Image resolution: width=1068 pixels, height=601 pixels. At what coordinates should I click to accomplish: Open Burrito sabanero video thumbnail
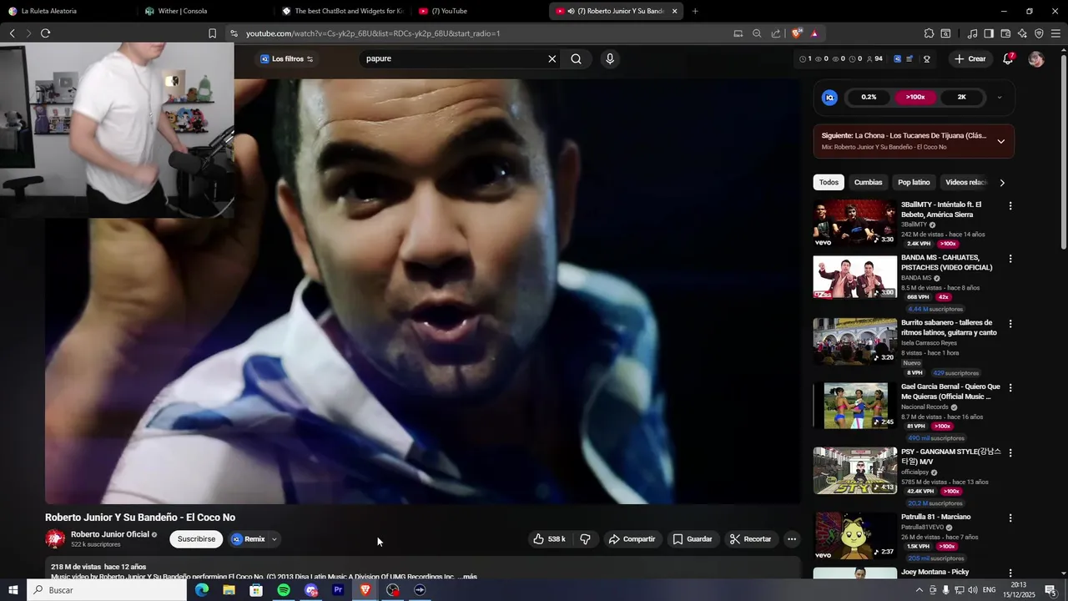(x=855, y=341)
